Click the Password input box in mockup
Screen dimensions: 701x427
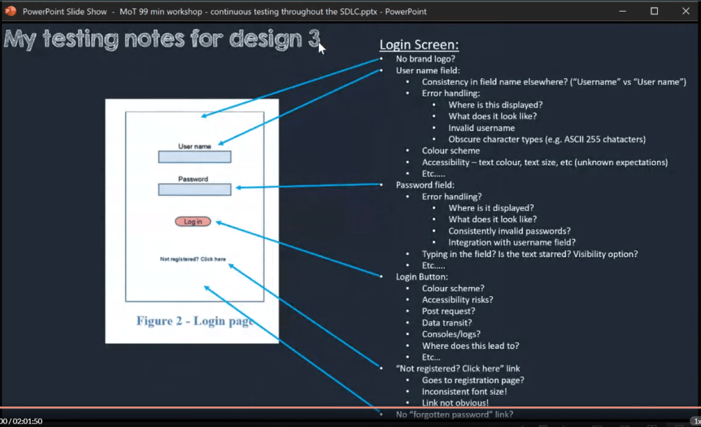pos(195,190)
